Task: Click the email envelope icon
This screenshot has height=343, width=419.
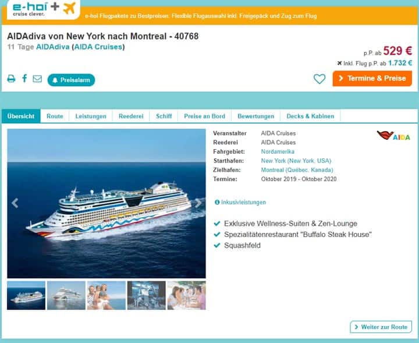Action: [37, 79]
